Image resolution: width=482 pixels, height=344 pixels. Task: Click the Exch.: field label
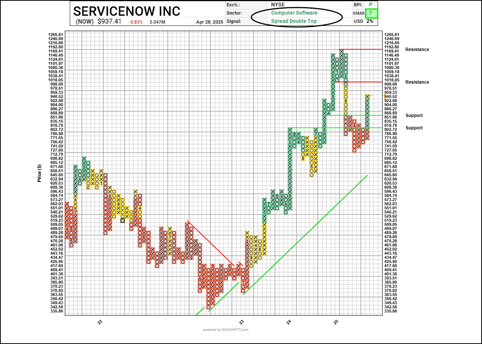point(234,5)
